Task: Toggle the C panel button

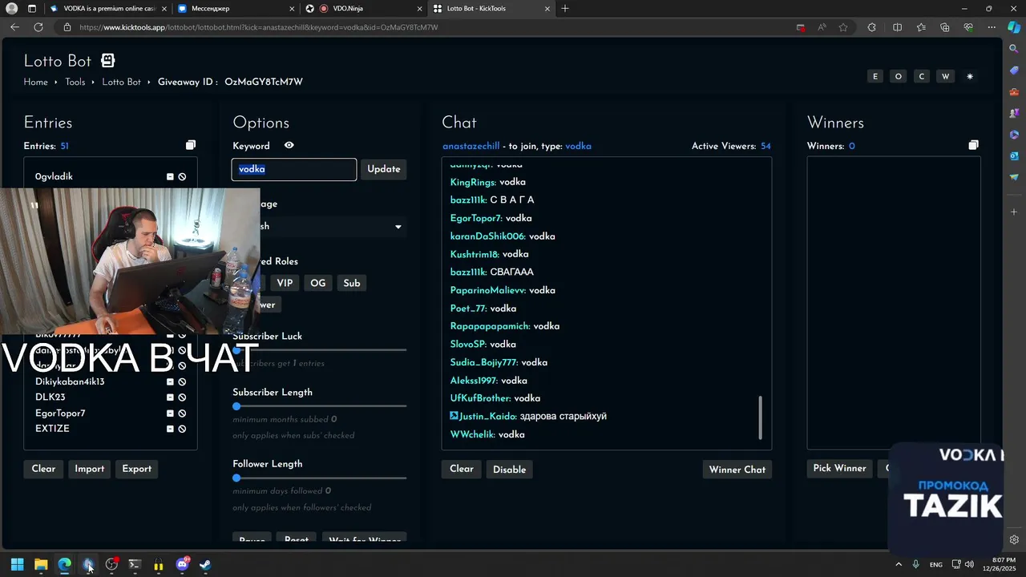Action: 922,76
